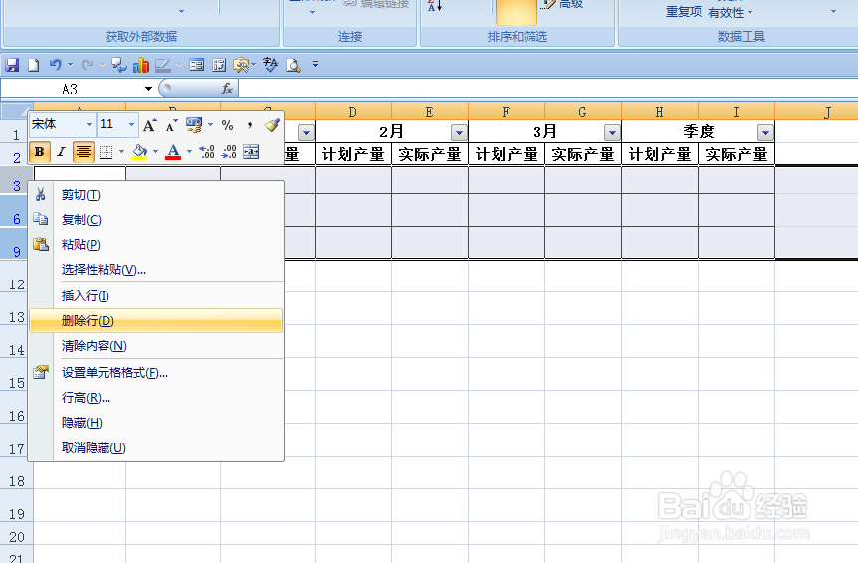This screenshot has height=563, width=858.
Task: Select column D header
Action: click(x=353, y=112)
